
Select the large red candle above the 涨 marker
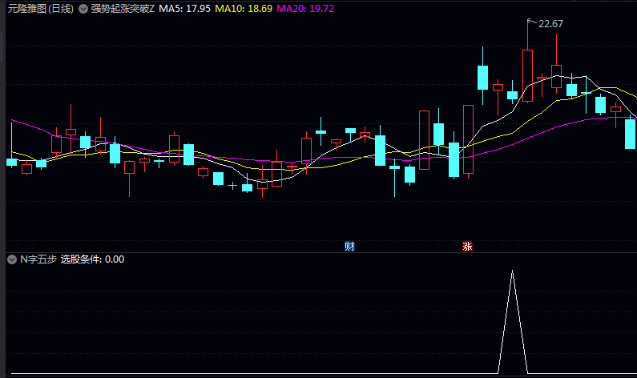point(469,139)
